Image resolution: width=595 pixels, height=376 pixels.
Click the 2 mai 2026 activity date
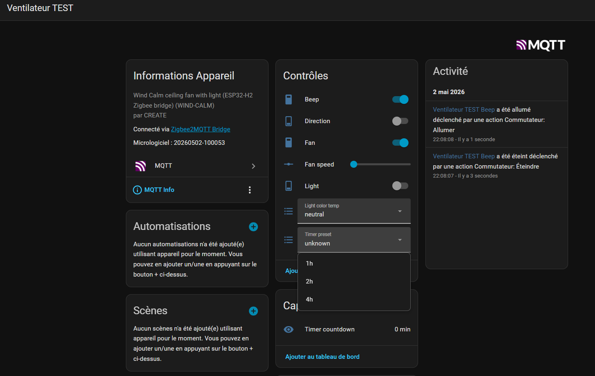coord(449,92)
